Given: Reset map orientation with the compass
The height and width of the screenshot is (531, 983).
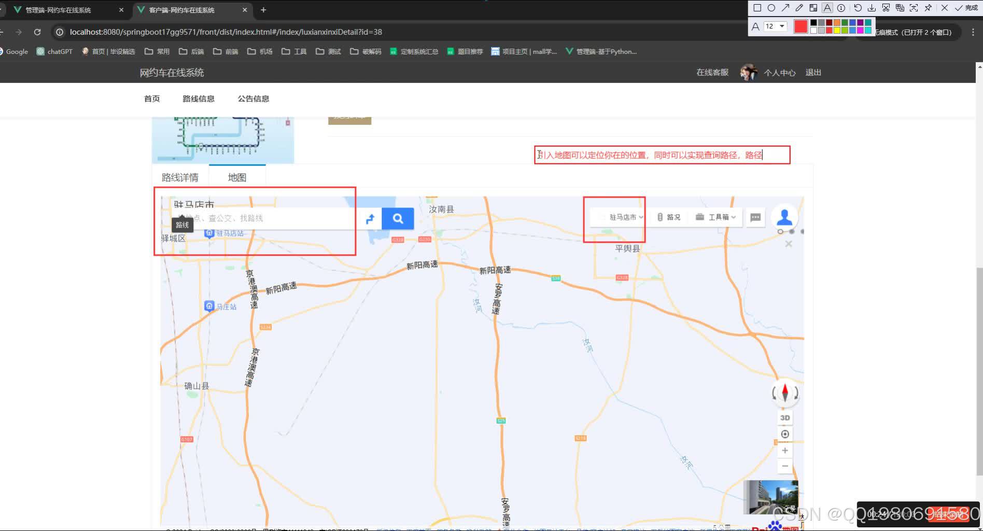Looking at the screenshot, I should 785,393.
